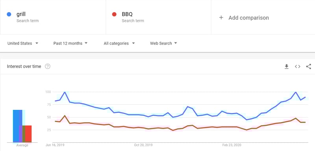315x151 pixels.
Task: Change the Web Search type dropdown
Action: (x=163, y=44)
